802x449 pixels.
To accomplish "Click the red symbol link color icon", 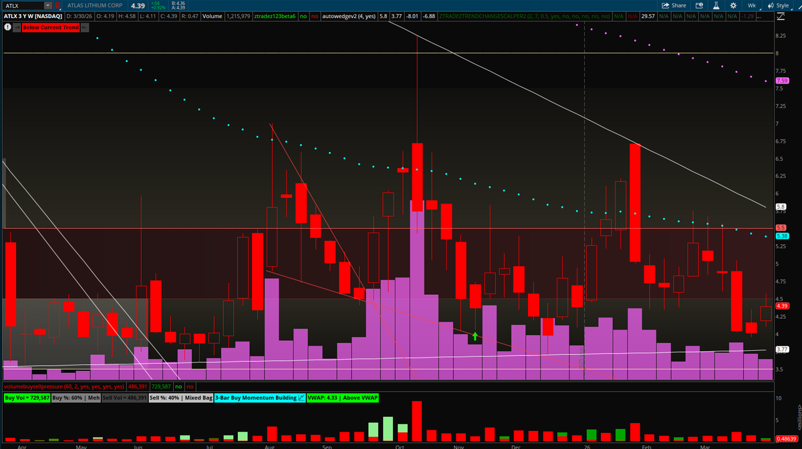I will (57, 6).
